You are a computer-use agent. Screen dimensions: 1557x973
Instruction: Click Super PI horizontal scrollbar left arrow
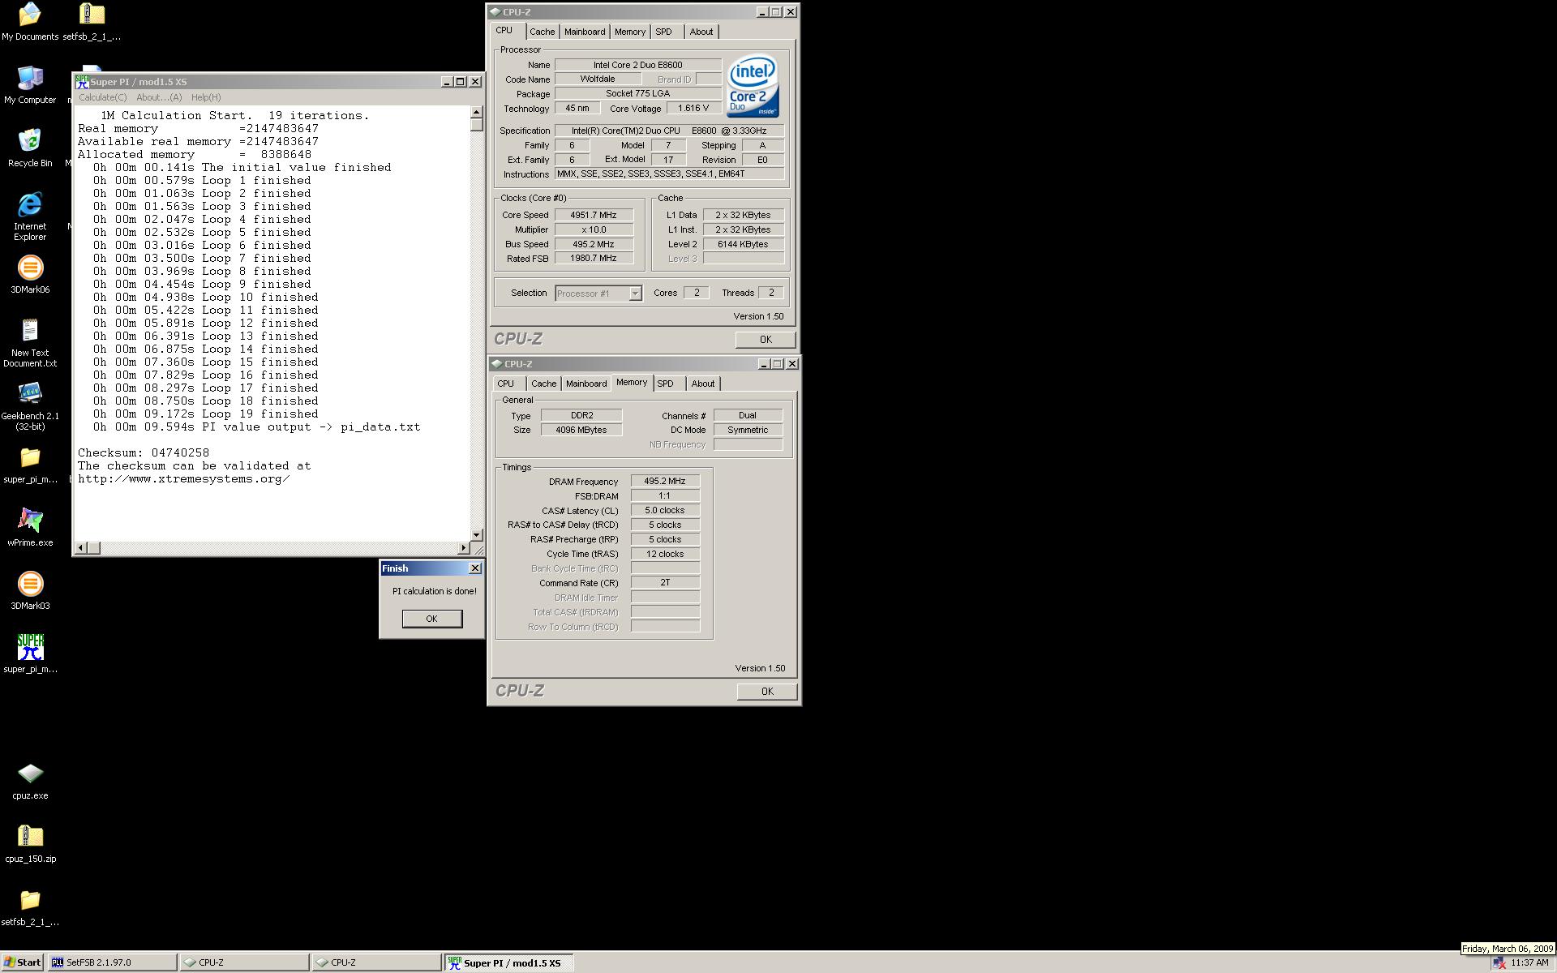[x=80, y=548]
